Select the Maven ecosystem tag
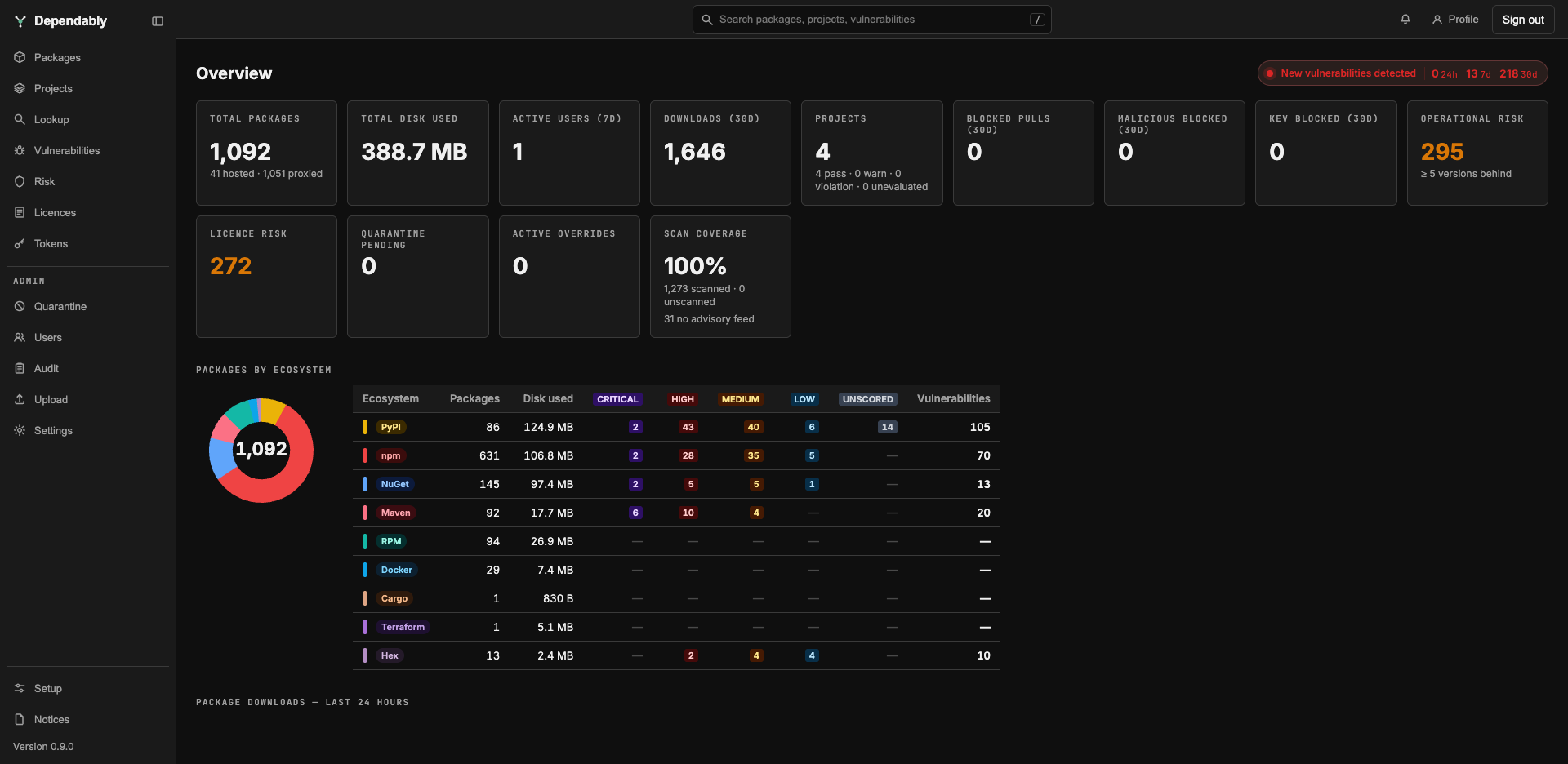Viewport: 1568px width, 764px height. tap(396, 513)
